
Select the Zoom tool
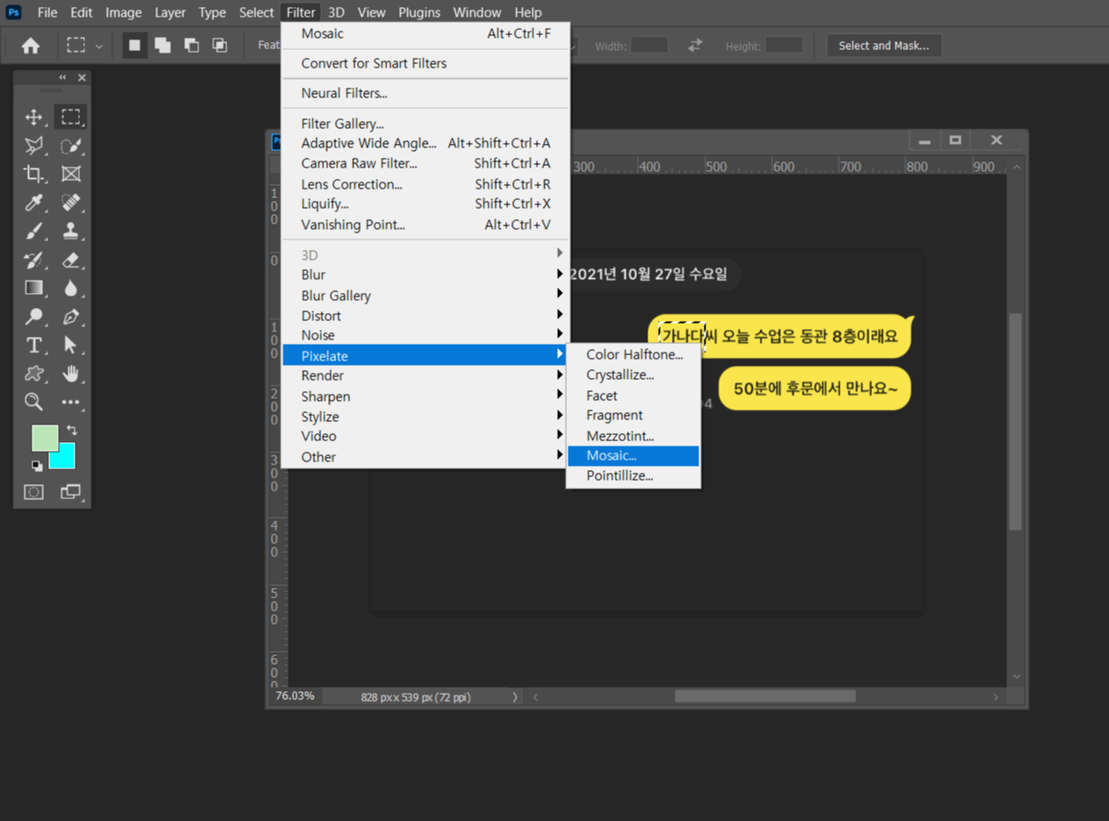[34, 402]
